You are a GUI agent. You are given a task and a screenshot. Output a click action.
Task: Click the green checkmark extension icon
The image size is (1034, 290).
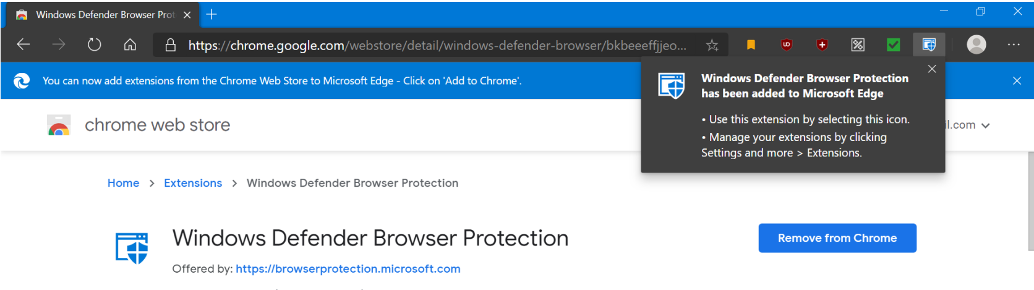(x=893, y=45)
